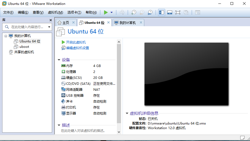
Task: Click the device panel vertical scrollbar thumb
Action: tap(119, 83)
